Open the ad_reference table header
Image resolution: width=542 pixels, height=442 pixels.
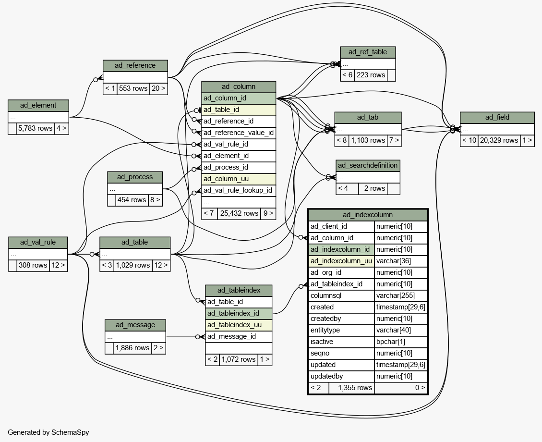[x=135, y=66]
